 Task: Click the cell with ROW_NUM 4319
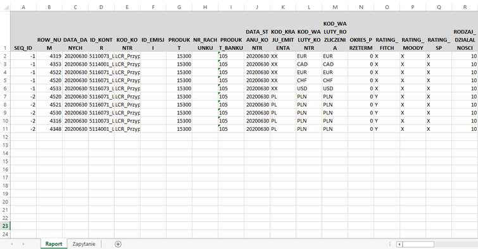coord(49,56)
